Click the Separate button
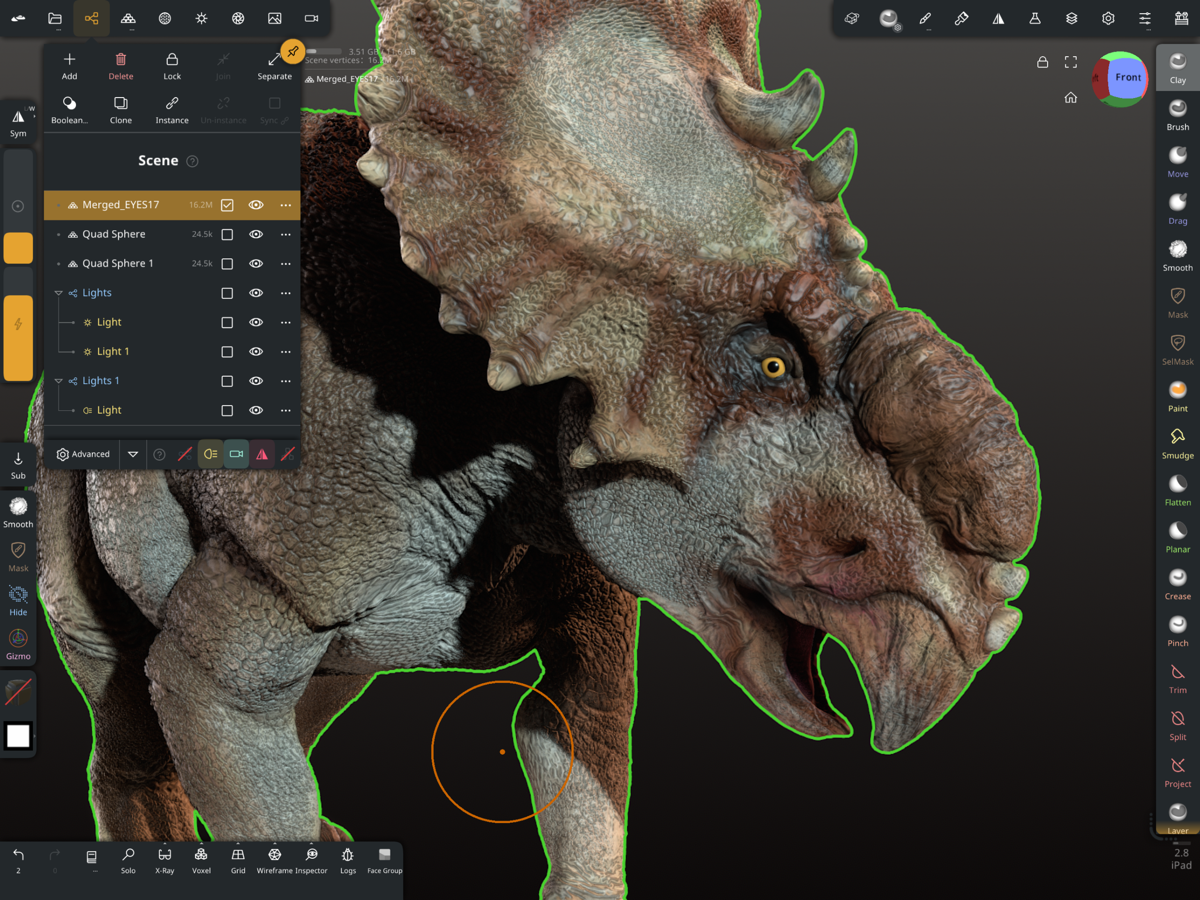Image resolution: width=1200 pixels, height=900 pixels. (x=275, y=66)
